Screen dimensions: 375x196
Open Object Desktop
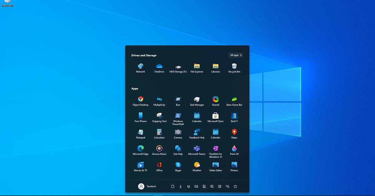pyautogui.click(x=140, y=100)
